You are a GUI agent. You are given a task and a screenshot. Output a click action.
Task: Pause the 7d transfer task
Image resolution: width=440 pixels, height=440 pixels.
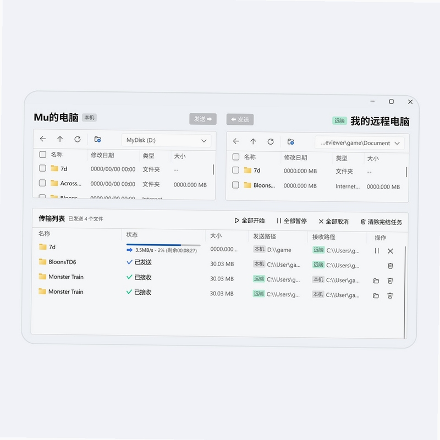click(x=377, y=251)
